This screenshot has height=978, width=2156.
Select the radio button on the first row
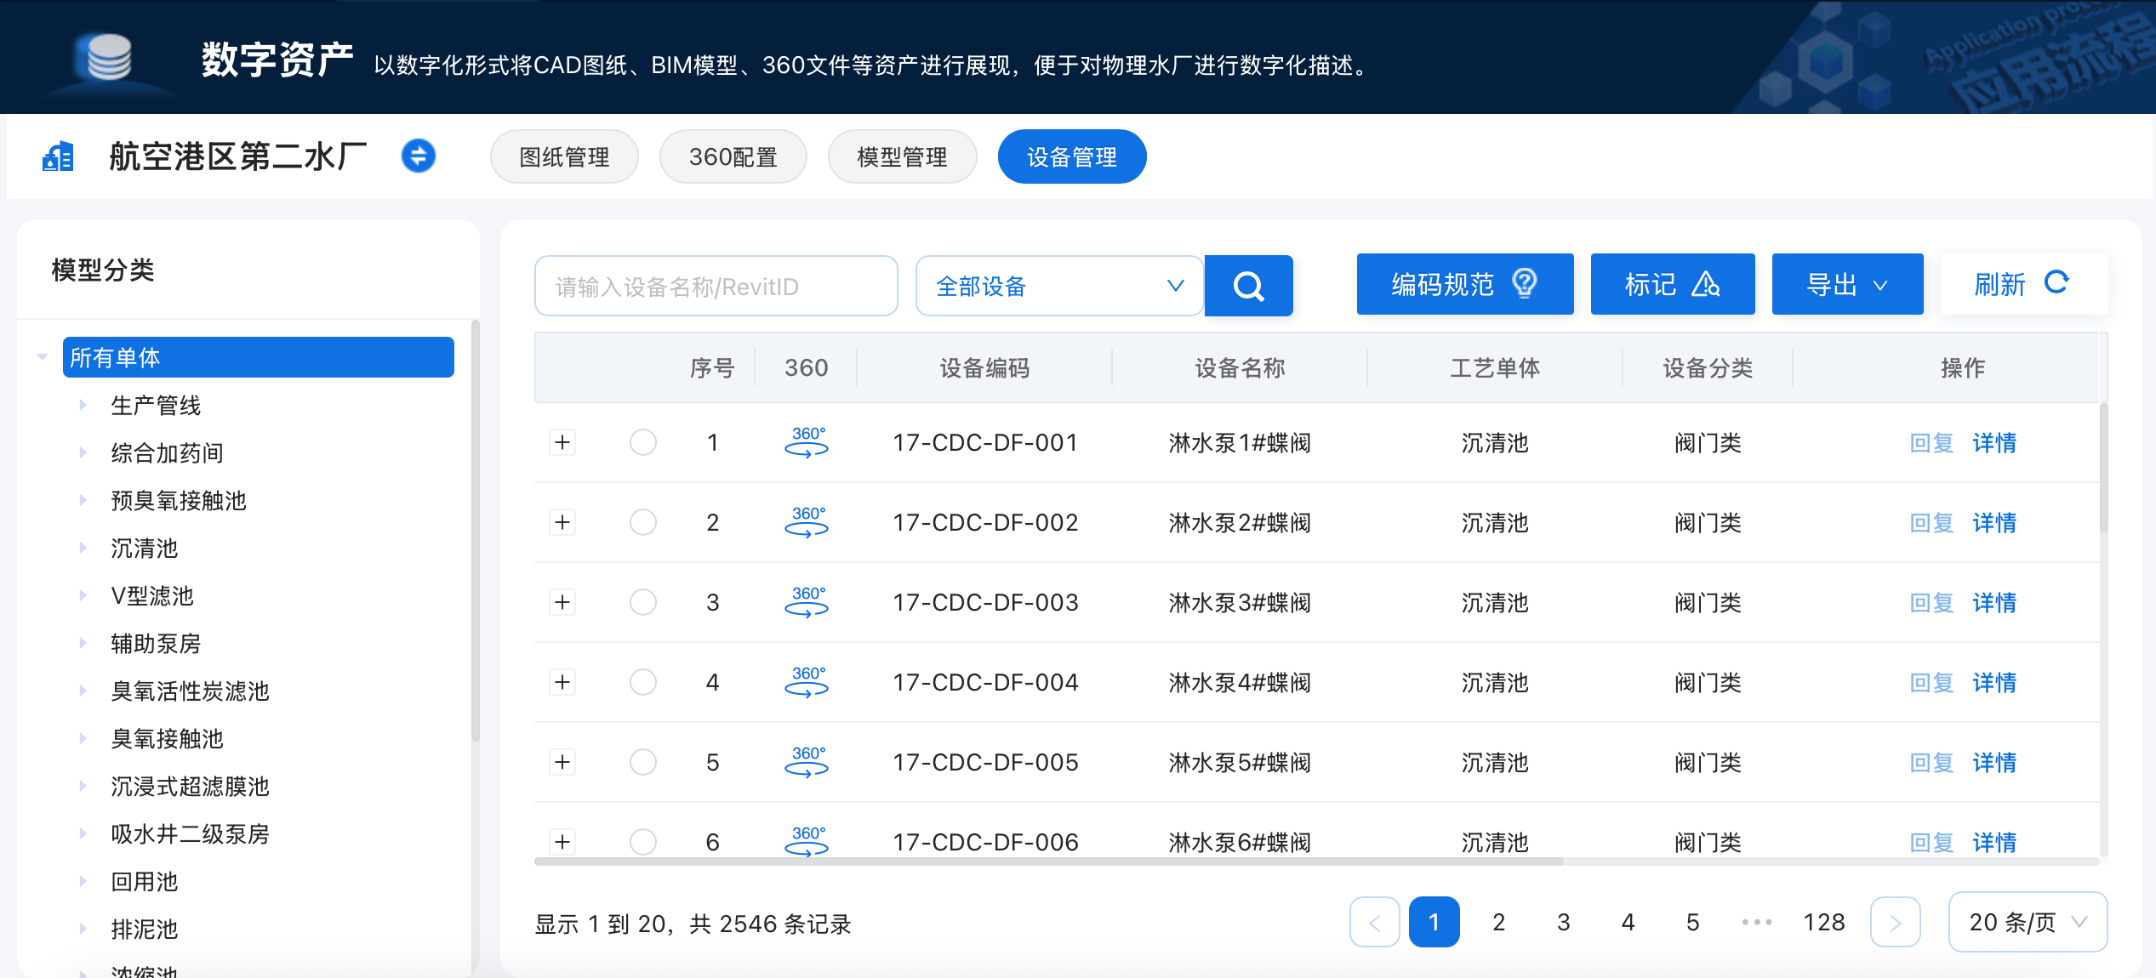[x=642, y=442]
